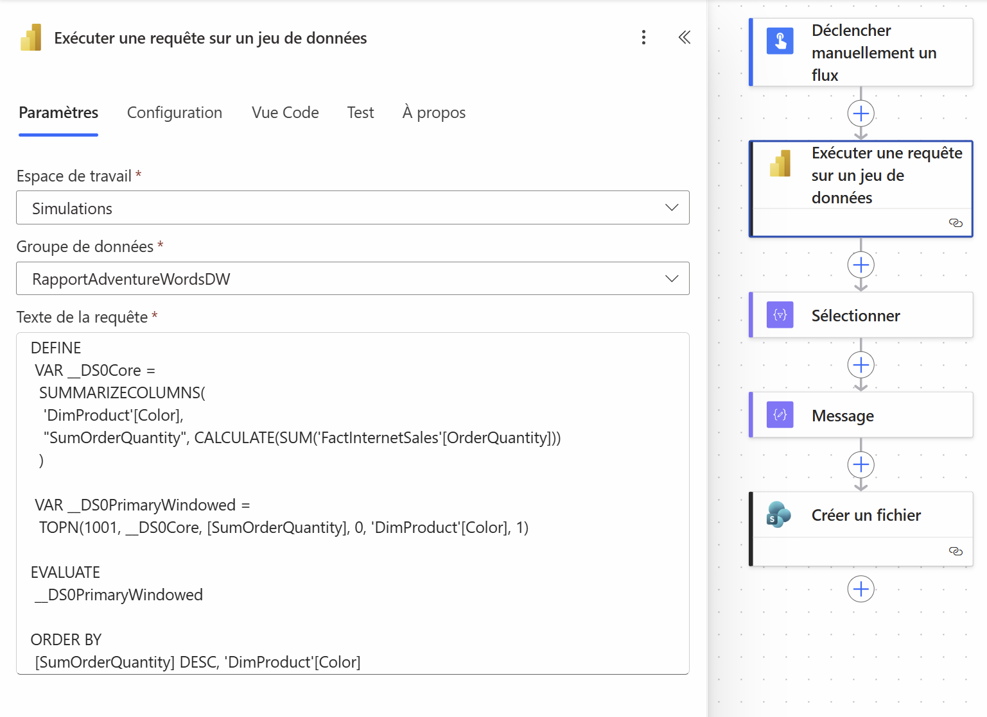Click the Groupe de données label
Viewport: 987px width, 717px height.
pos(85,246)
